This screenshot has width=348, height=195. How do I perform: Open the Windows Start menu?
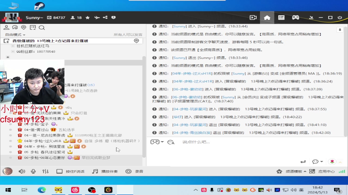pos(8,190)
